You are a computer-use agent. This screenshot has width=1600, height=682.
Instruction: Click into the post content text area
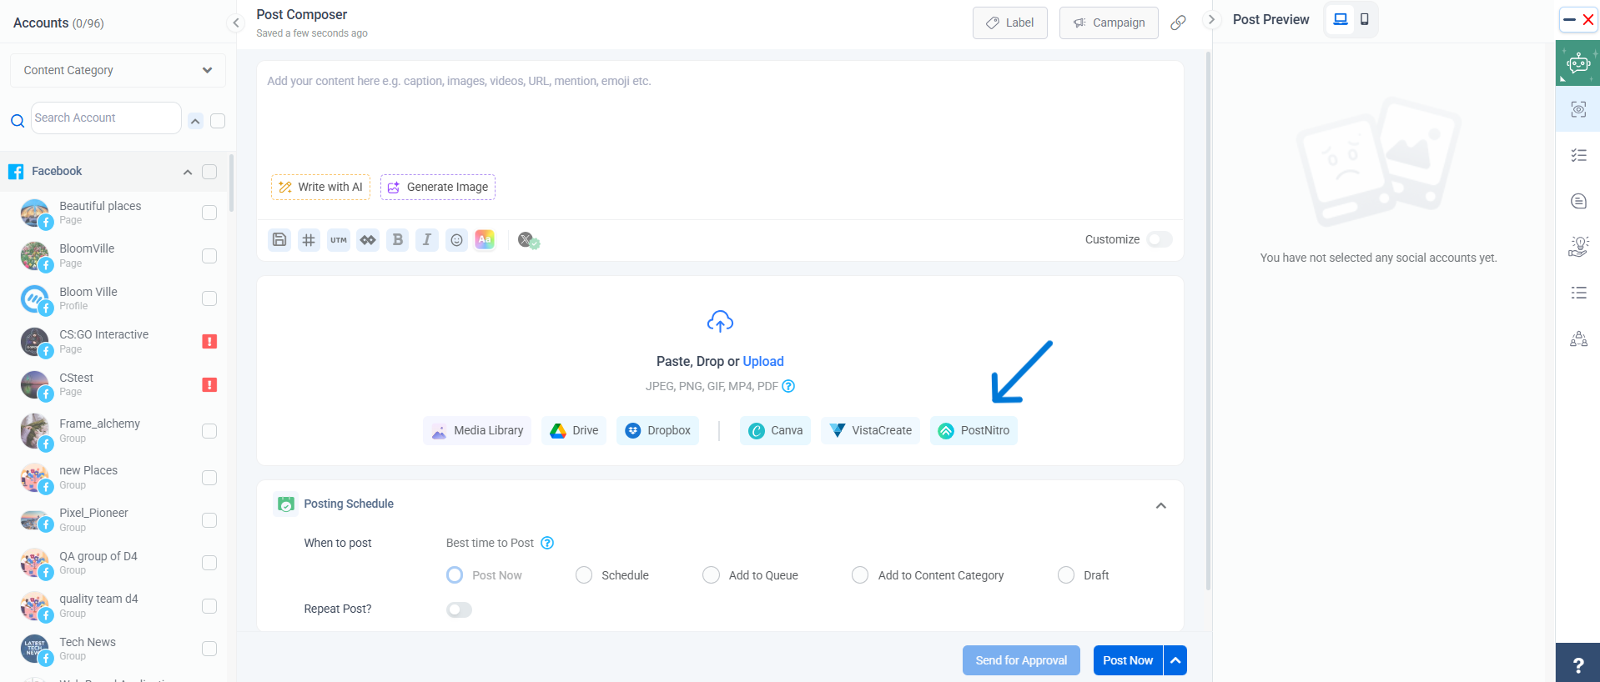[719, 117]
